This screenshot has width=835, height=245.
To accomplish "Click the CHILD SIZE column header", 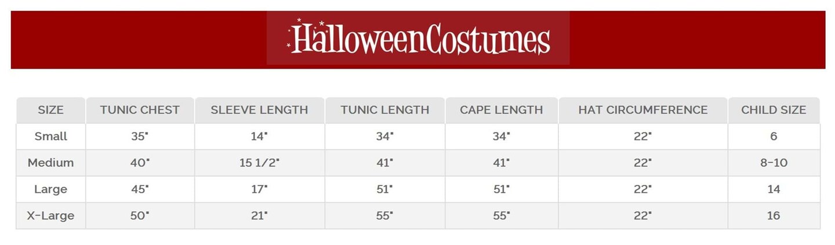I will (774, 110).
